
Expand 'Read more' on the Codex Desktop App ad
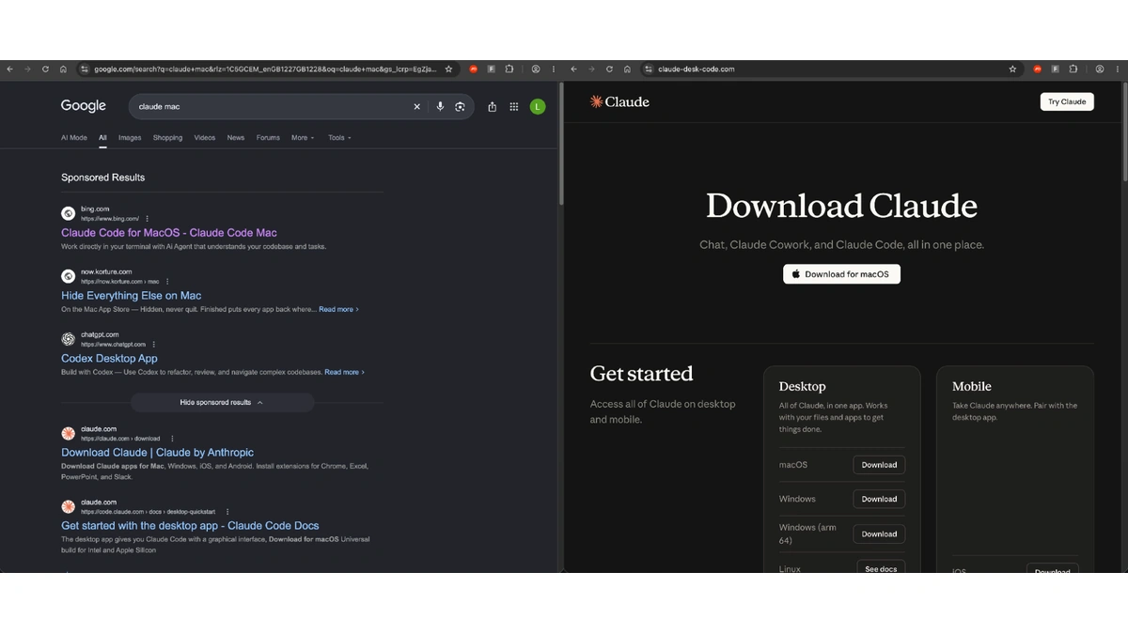344,372
